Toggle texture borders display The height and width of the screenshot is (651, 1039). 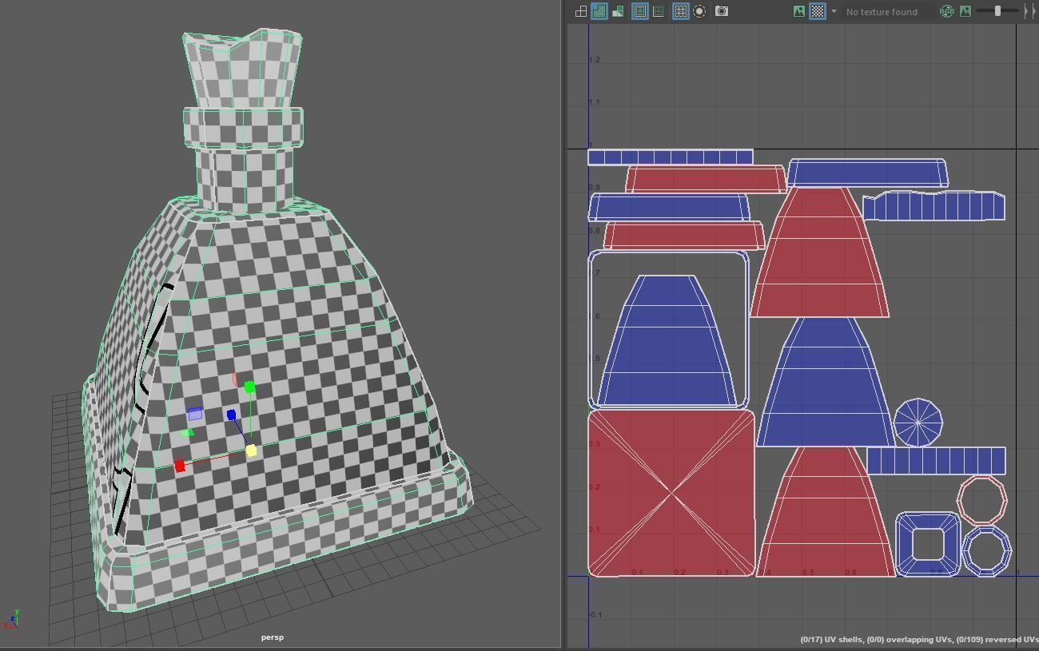tap(640, 11)
